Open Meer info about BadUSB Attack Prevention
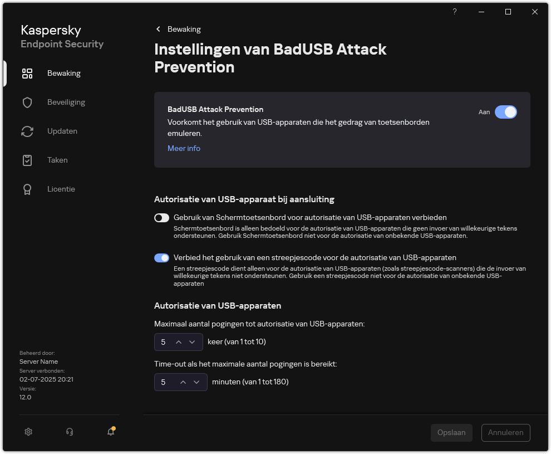Screen dimensions: 551x454 (184, 148)
